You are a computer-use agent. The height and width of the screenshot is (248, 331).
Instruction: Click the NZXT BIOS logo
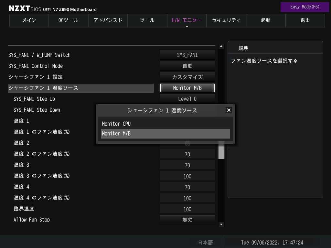25,8
